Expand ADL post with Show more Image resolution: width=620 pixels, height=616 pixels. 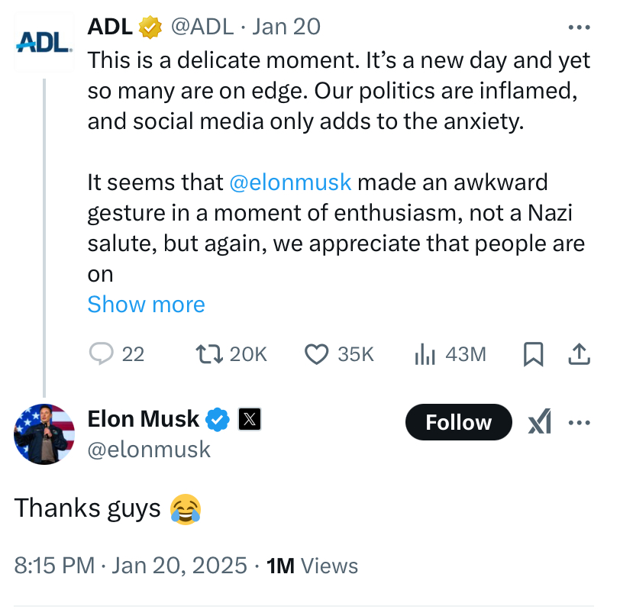146,305
